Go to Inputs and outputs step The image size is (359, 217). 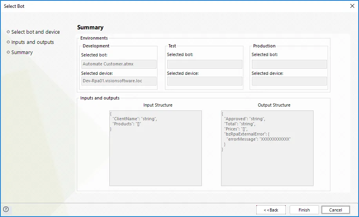pyautogui.click(x=33, y=42)
